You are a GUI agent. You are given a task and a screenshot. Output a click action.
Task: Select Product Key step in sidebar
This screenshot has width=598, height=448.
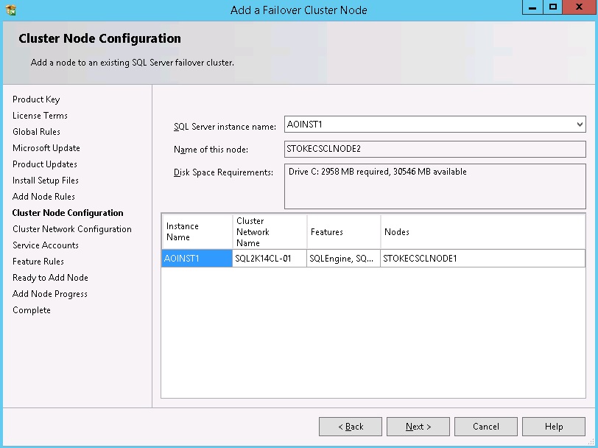coord(36,99)
